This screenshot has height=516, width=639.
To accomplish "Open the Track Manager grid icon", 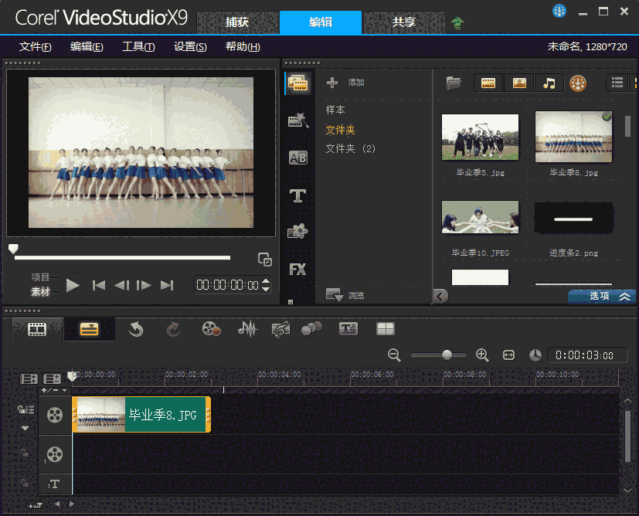I will 384,328.
